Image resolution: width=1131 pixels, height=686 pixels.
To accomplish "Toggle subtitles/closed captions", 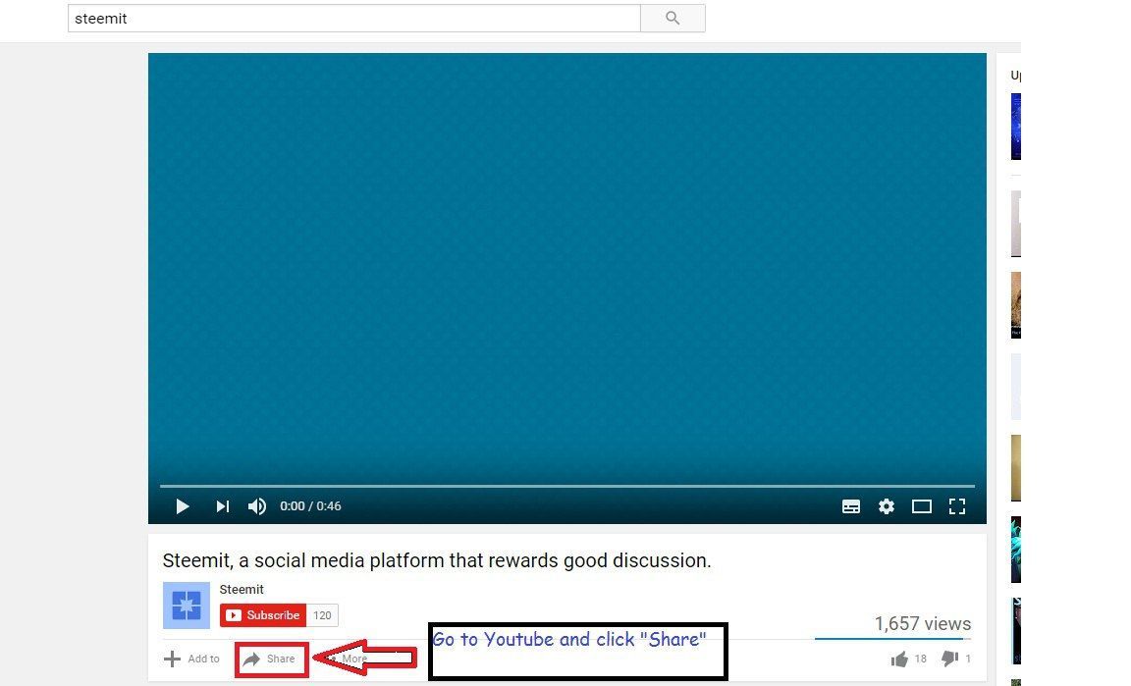I will 851,506.
